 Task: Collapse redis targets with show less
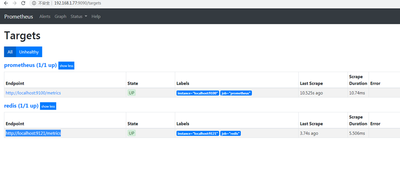[x=48, y=106]
